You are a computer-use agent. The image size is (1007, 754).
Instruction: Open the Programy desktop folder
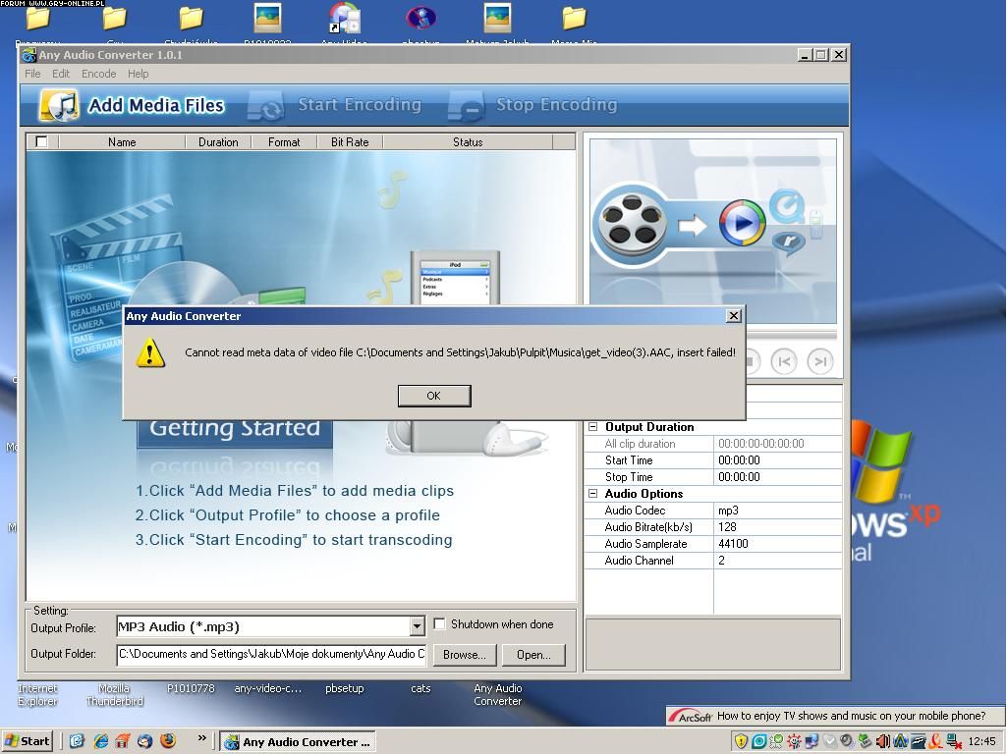point(38,18)
